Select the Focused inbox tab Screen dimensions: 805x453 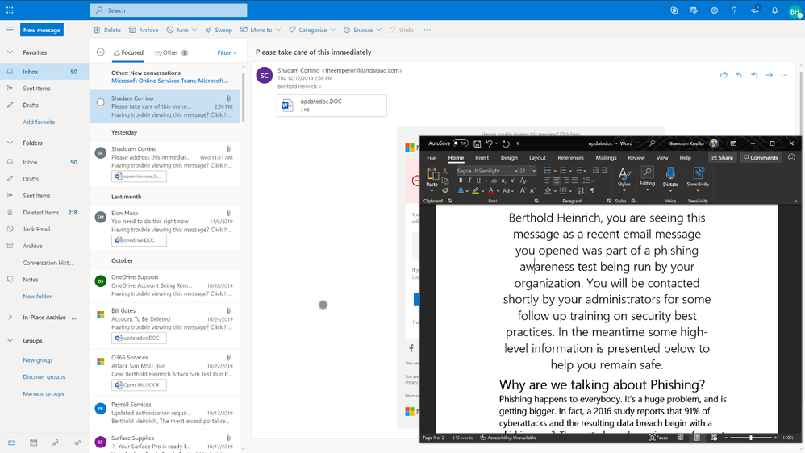click(x=128, y=53)
